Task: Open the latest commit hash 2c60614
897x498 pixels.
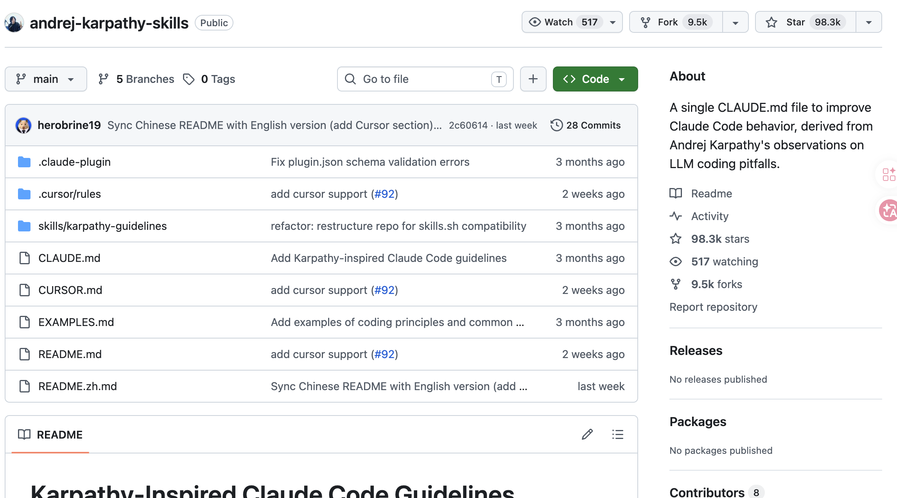Action: click(468, 125)
